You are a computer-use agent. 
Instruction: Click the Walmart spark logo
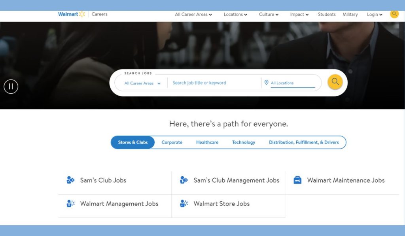click(83, 14)
